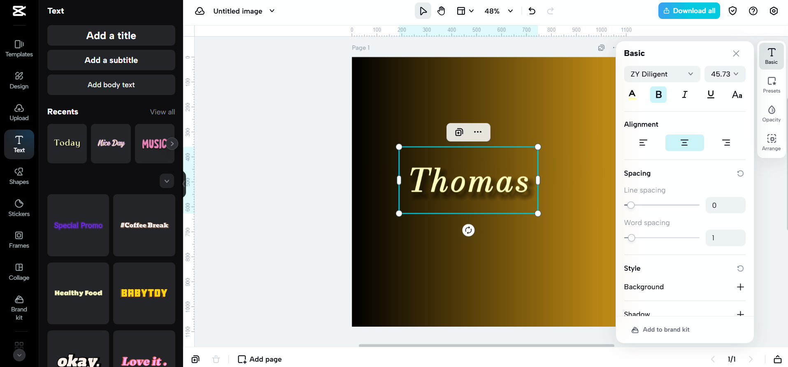The height and width of the screenshot is (367, 788).
Task: Click the Line spacing slider handle
Action: (631, 205)
